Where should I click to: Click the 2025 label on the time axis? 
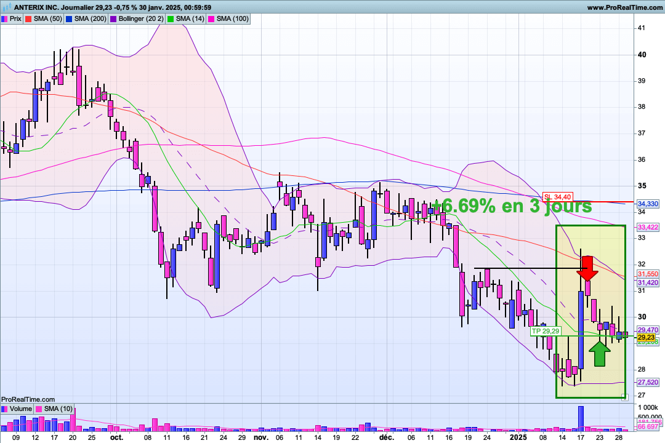pyautogui.click(x=518, y=437)
